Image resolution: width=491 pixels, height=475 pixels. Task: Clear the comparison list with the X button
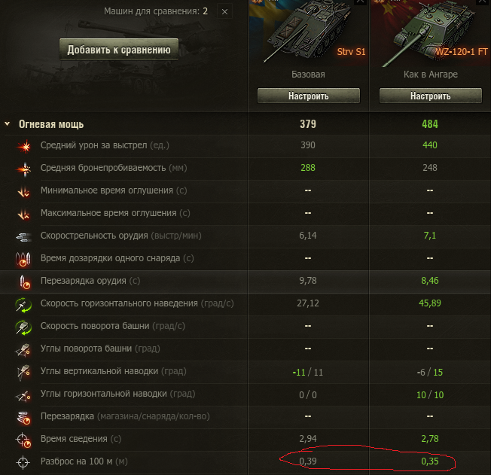coord(224,12)
